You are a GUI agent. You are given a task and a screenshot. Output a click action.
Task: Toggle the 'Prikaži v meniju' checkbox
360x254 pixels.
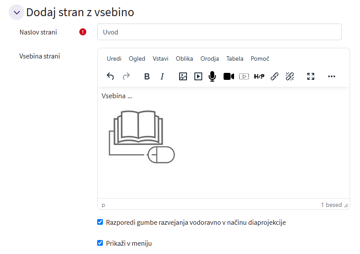coord(100,243)
